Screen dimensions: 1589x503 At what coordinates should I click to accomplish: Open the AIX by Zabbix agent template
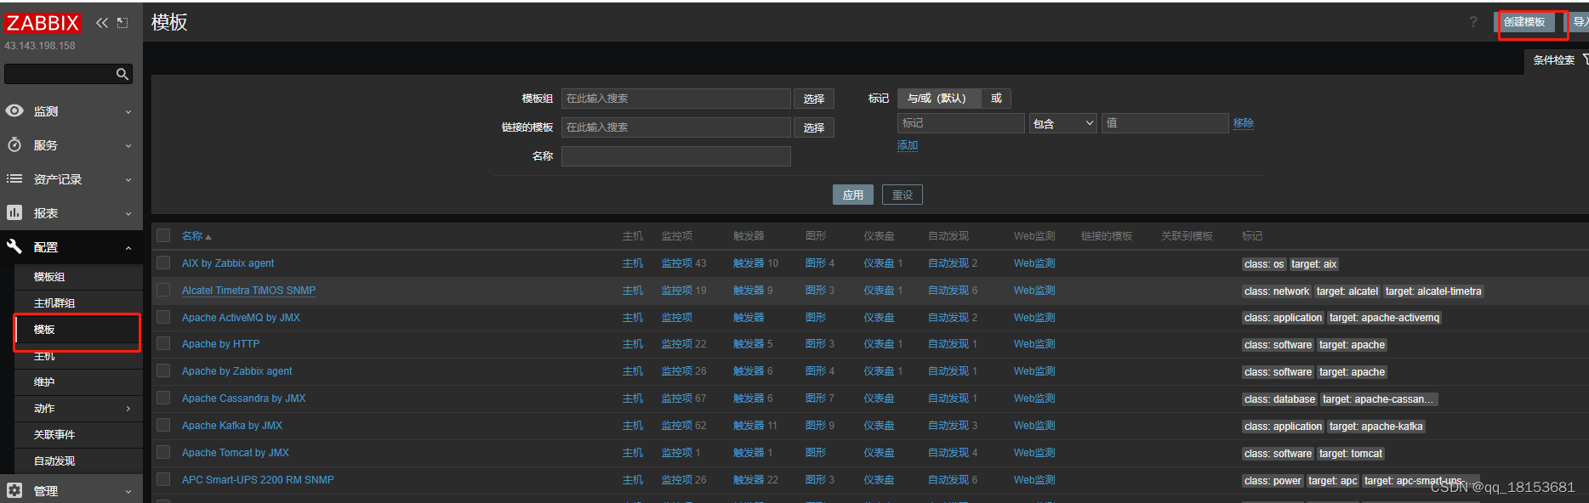228,263
